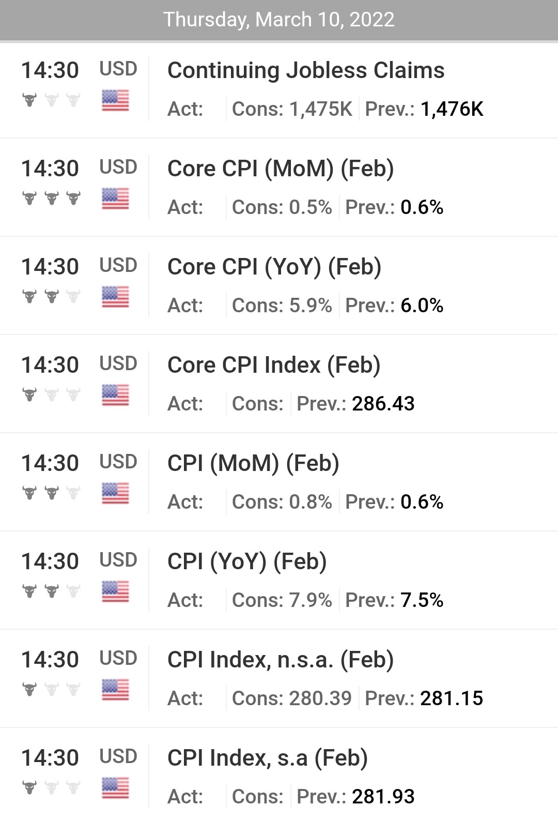Screen dimensions: 558x821
Task: Tap bull importance icons for Continuing Jobless Claims
Action: (52, 100)
